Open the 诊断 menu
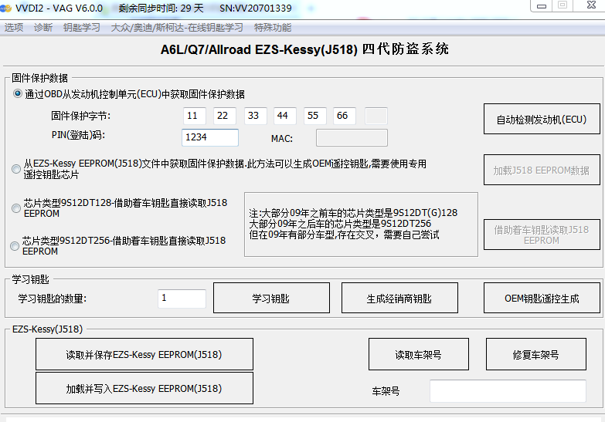 click(x=43, y=28)
